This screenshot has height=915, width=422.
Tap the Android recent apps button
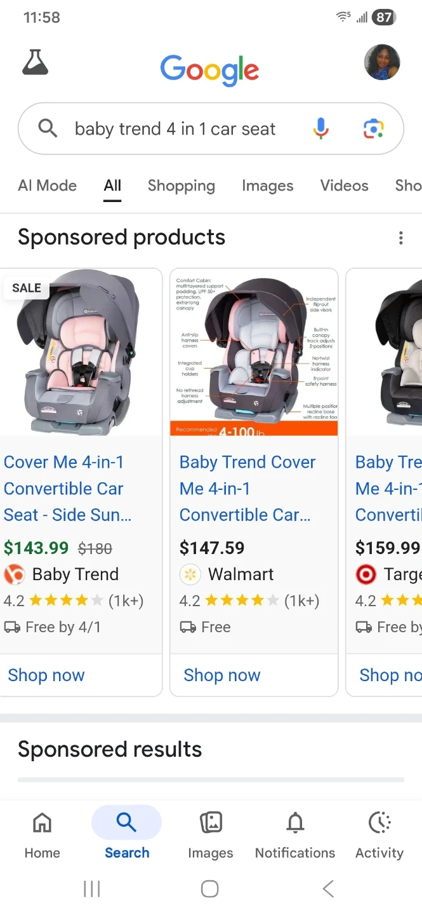92,889
